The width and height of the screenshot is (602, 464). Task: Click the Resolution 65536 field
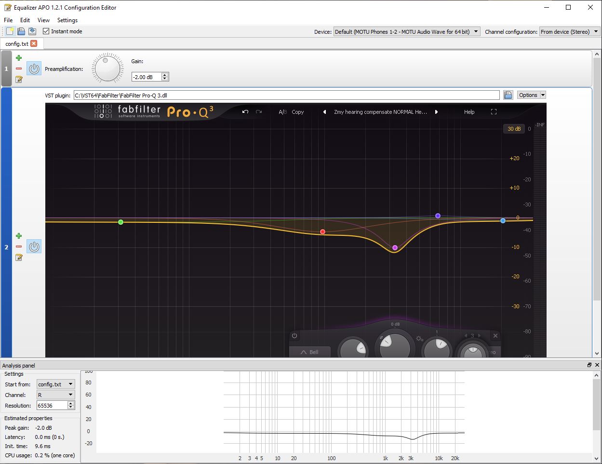coord(52,406)
